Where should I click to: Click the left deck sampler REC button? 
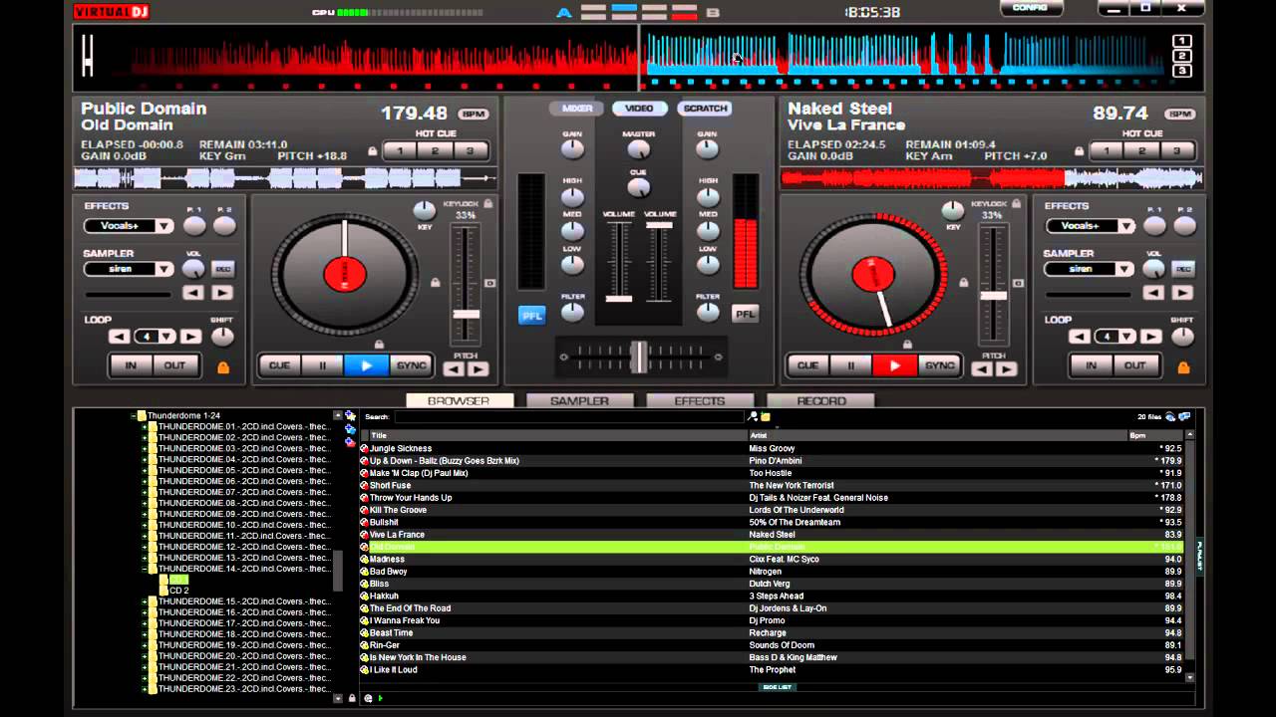pyautogui.click(x=222, y=269)
